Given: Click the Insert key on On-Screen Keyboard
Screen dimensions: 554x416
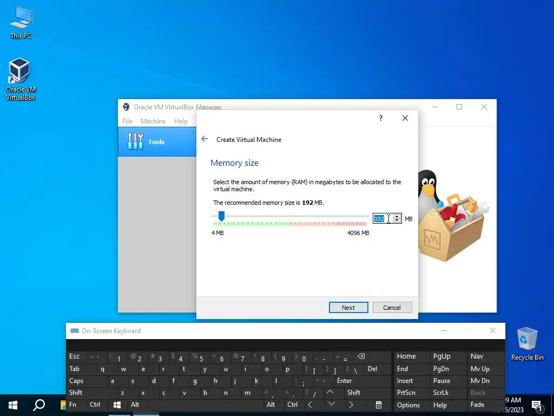Looking at the screenshot, I should pos(411,381).
